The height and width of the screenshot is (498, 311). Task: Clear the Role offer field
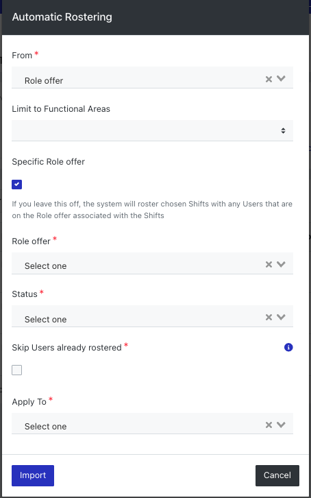(269, 264)
